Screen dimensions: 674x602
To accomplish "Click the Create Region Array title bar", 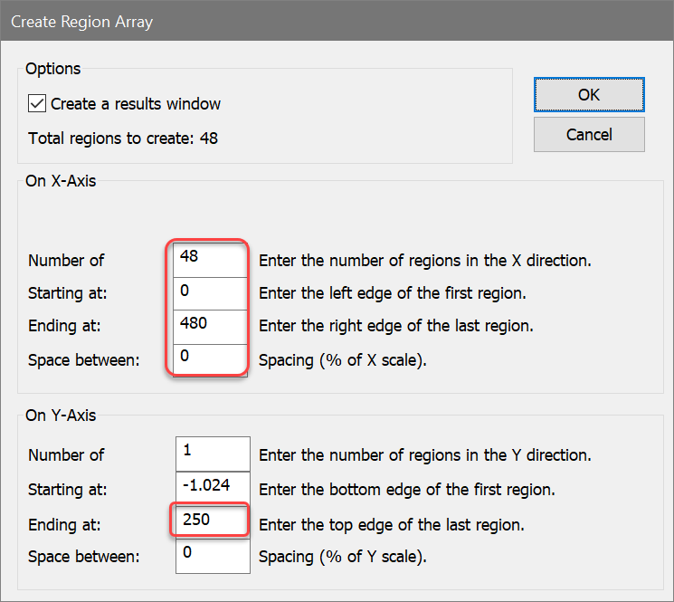I will click(271, 22).
